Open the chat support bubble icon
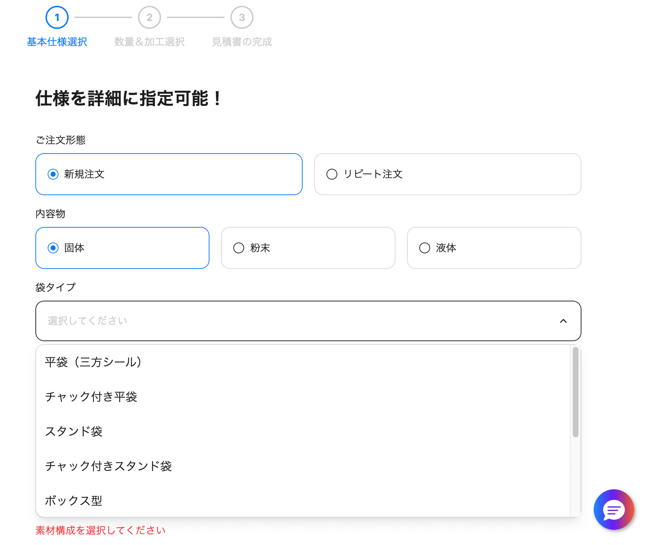The height and width of the screenshot is (545, 645). [x=614, y=510]
